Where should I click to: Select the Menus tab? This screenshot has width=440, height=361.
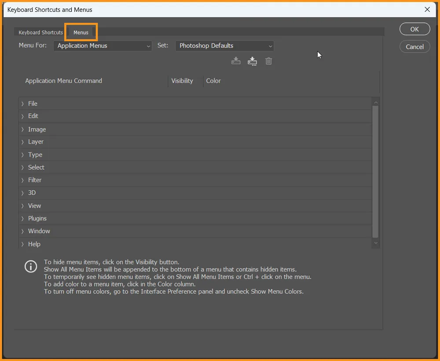point(81,32)
